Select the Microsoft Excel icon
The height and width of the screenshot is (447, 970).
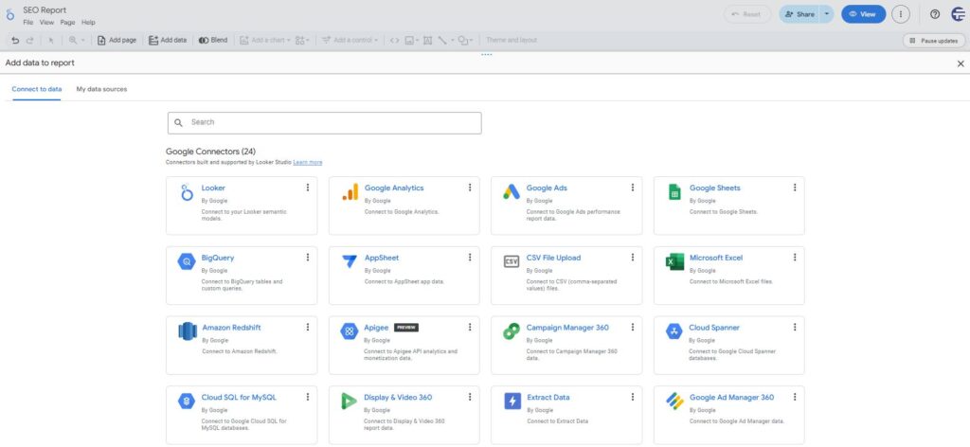point(674,261)
